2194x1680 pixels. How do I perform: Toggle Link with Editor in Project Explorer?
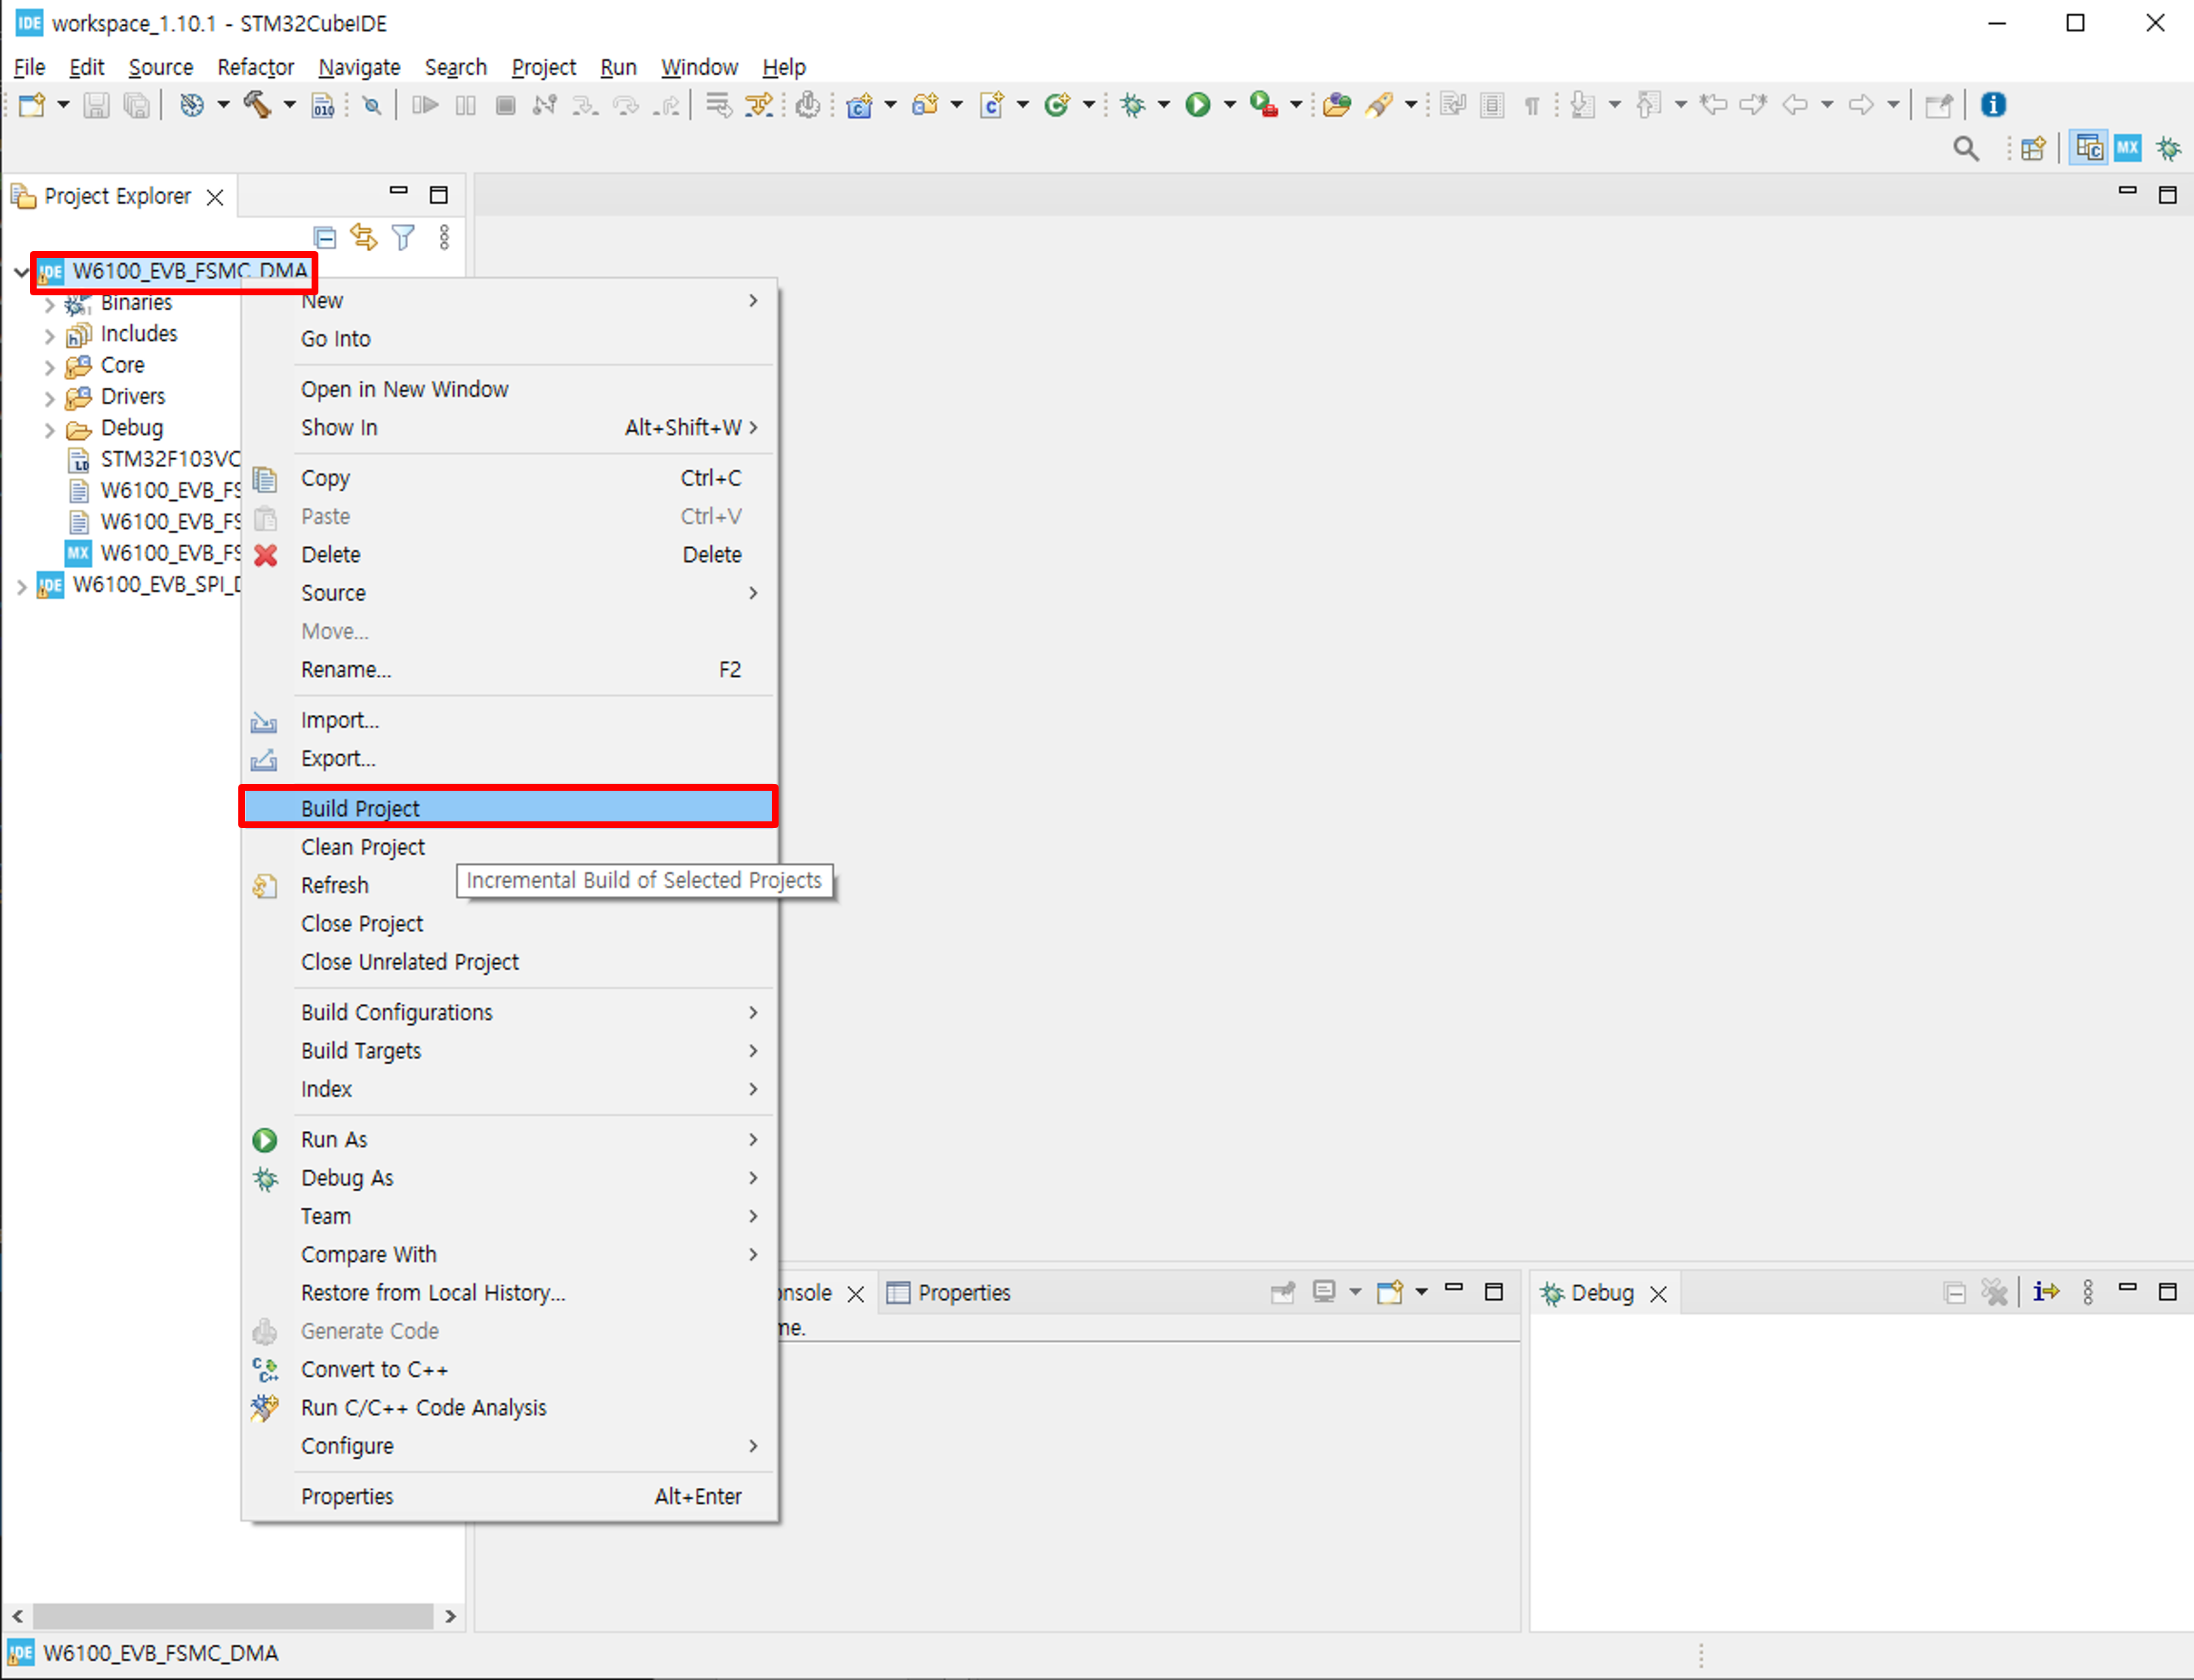363,237
